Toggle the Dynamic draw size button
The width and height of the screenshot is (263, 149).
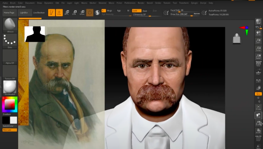pos(197,14)
